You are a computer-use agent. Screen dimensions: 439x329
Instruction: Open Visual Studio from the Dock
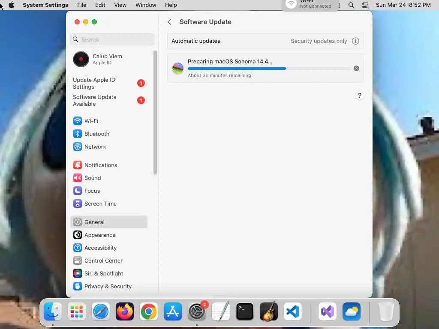pos(328,311)
